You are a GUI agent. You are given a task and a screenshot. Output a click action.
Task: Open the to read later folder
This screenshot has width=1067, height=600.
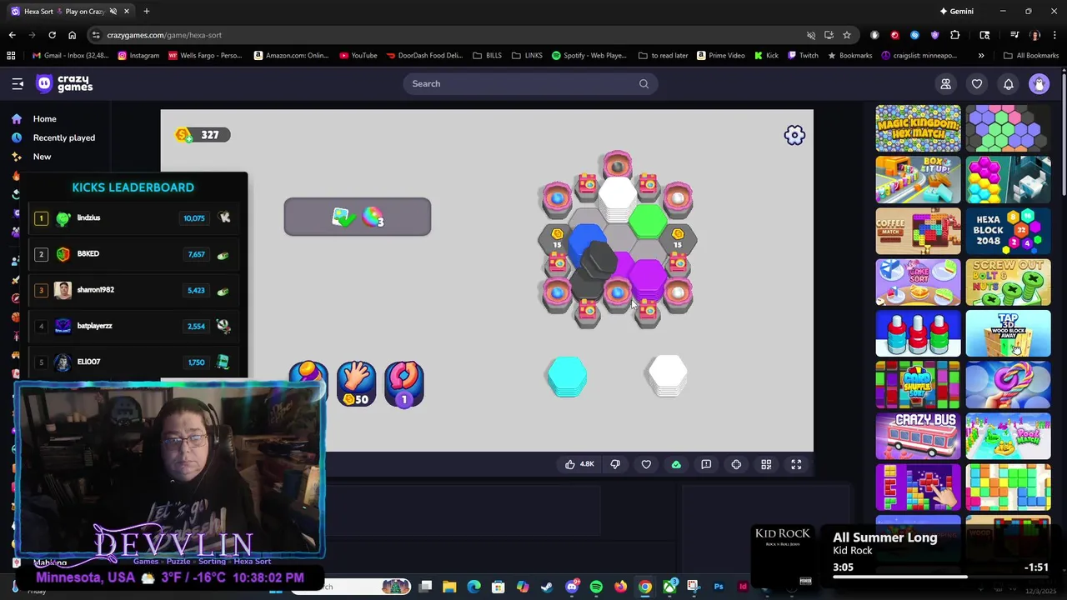click(664, 56)
